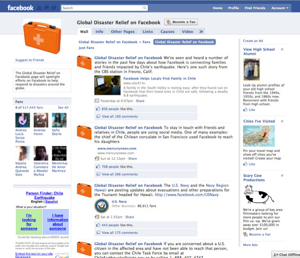300x258 pixels.
Task: Click the Facebook logo in top bar
Action: coord(20,8)
